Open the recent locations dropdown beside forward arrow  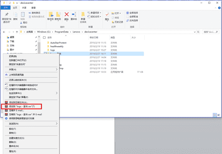[13, 32]
